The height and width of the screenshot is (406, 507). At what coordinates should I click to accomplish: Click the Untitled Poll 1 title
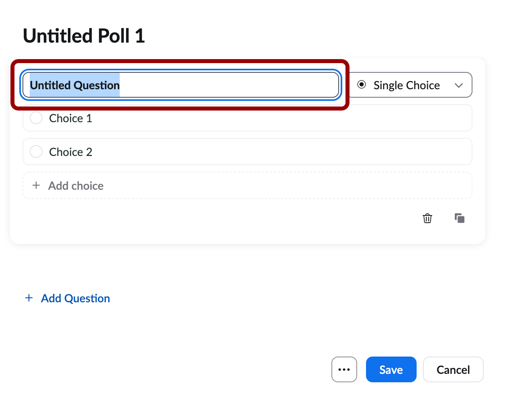pos(84,35)
